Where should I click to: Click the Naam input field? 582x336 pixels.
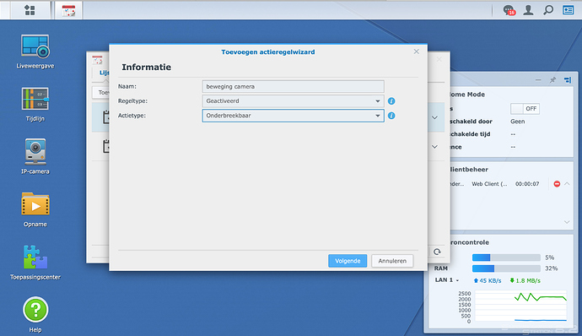pyautogui.click(x=293, y=87)
